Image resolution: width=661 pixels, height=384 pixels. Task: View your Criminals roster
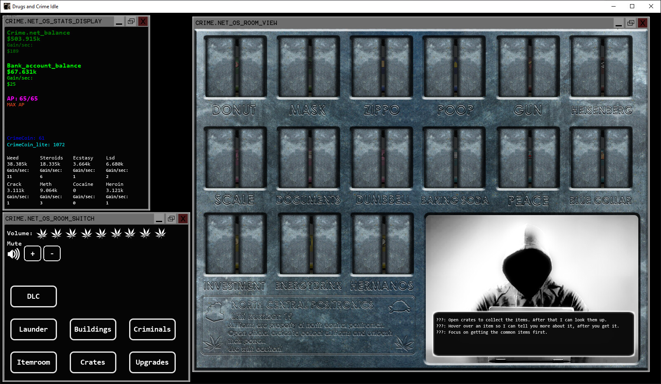point(152,329)
